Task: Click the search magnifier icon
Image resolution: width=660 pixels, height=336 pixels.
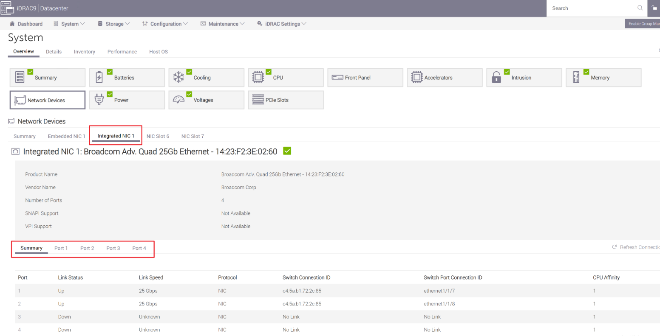Action: 640,8
